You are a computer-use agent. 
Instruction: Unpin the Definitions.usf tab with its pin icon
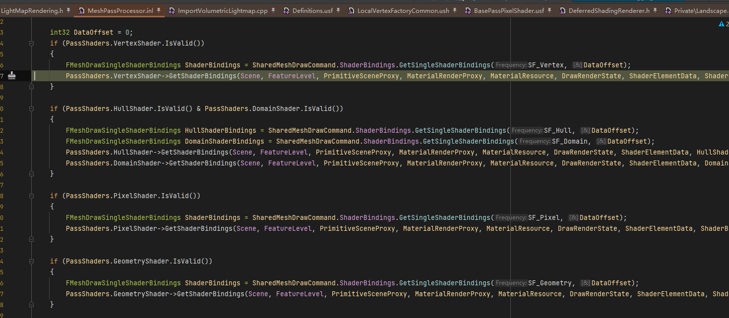point(338,10)
